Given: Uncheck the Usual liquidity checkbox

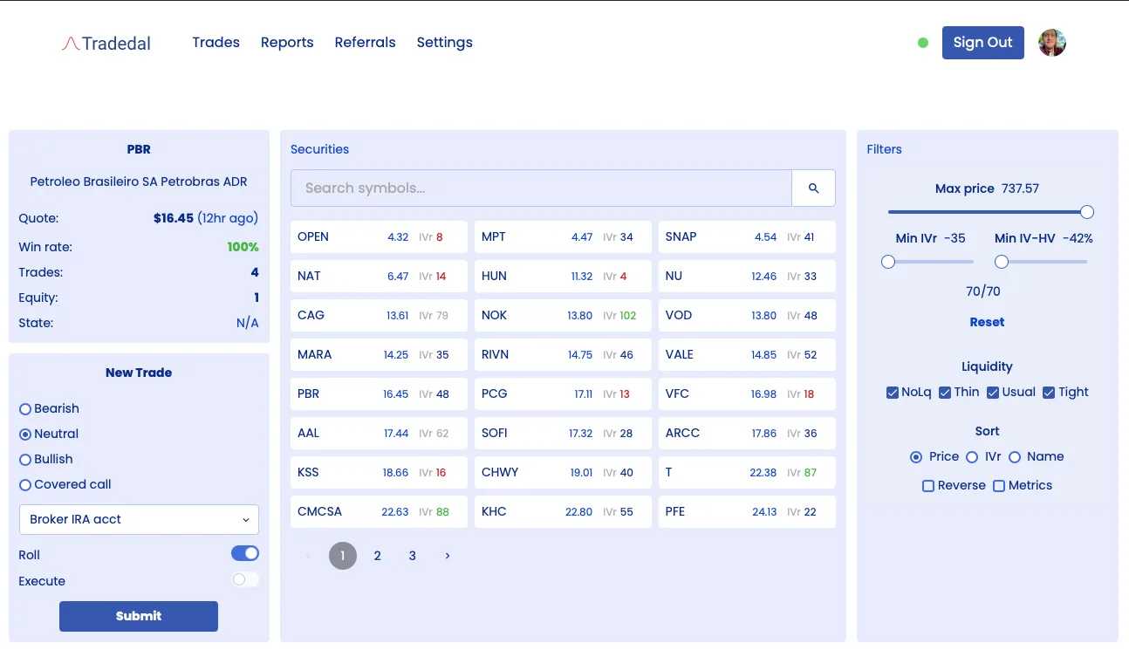Looking at the screenshot, I should pyautogui.click(x=993, y=393).
